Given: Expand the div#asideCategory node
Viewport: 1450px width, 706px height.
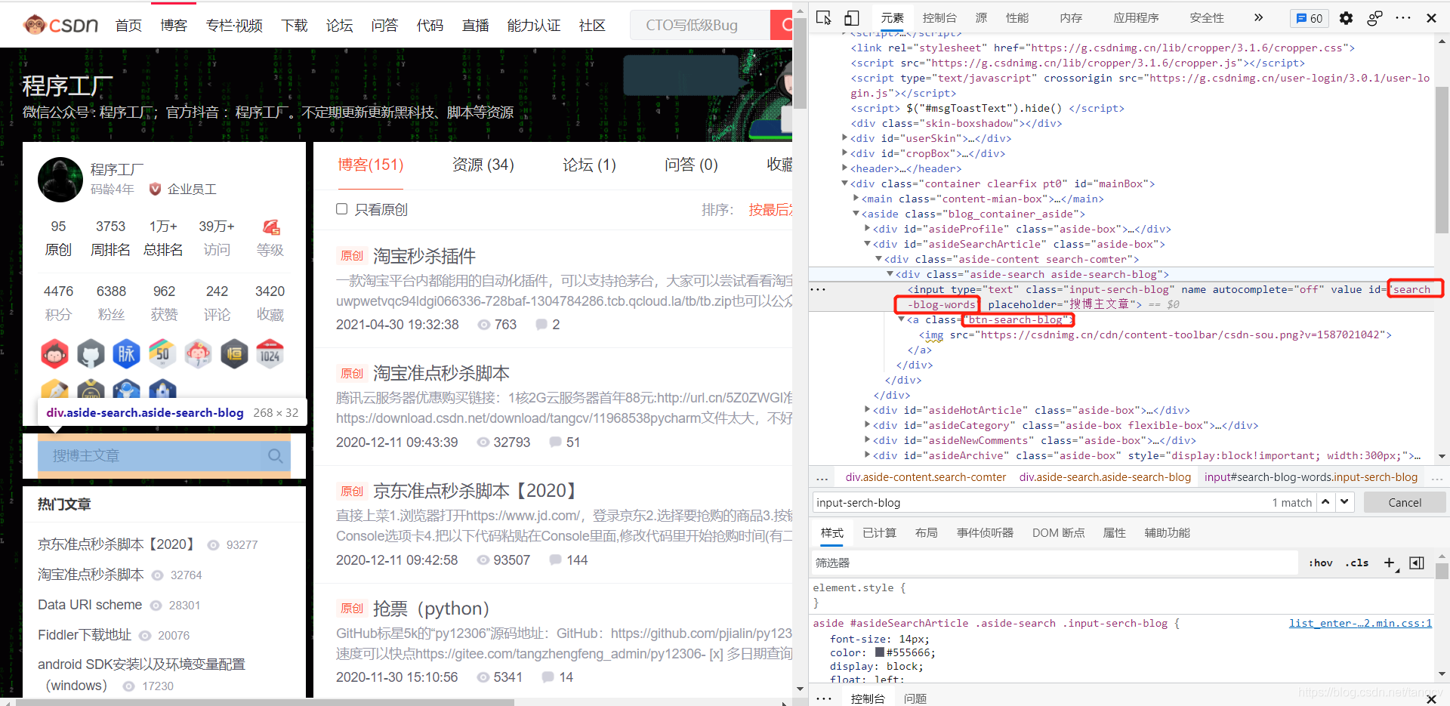Looking at the screenshot, I should pyautogui.click(x=868, y=425).
